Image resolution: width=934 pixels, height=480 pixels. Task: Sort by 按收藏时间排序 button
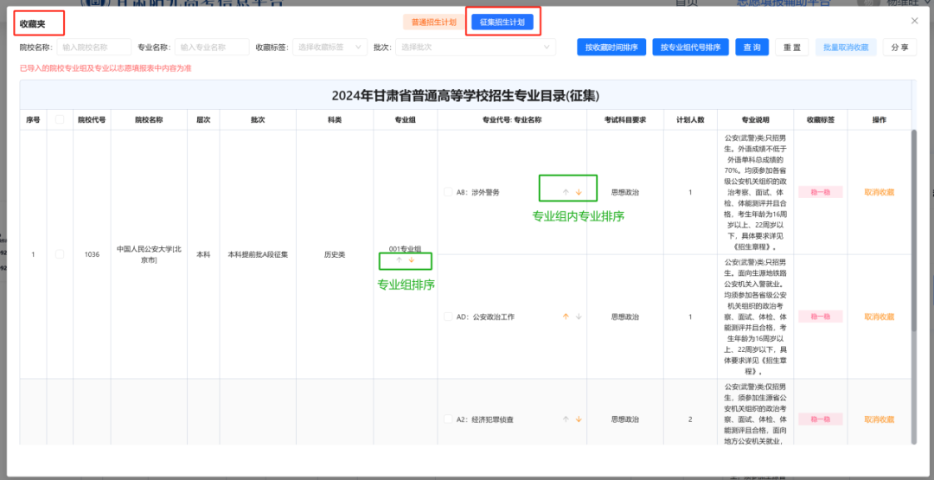(x=611, y=48)
